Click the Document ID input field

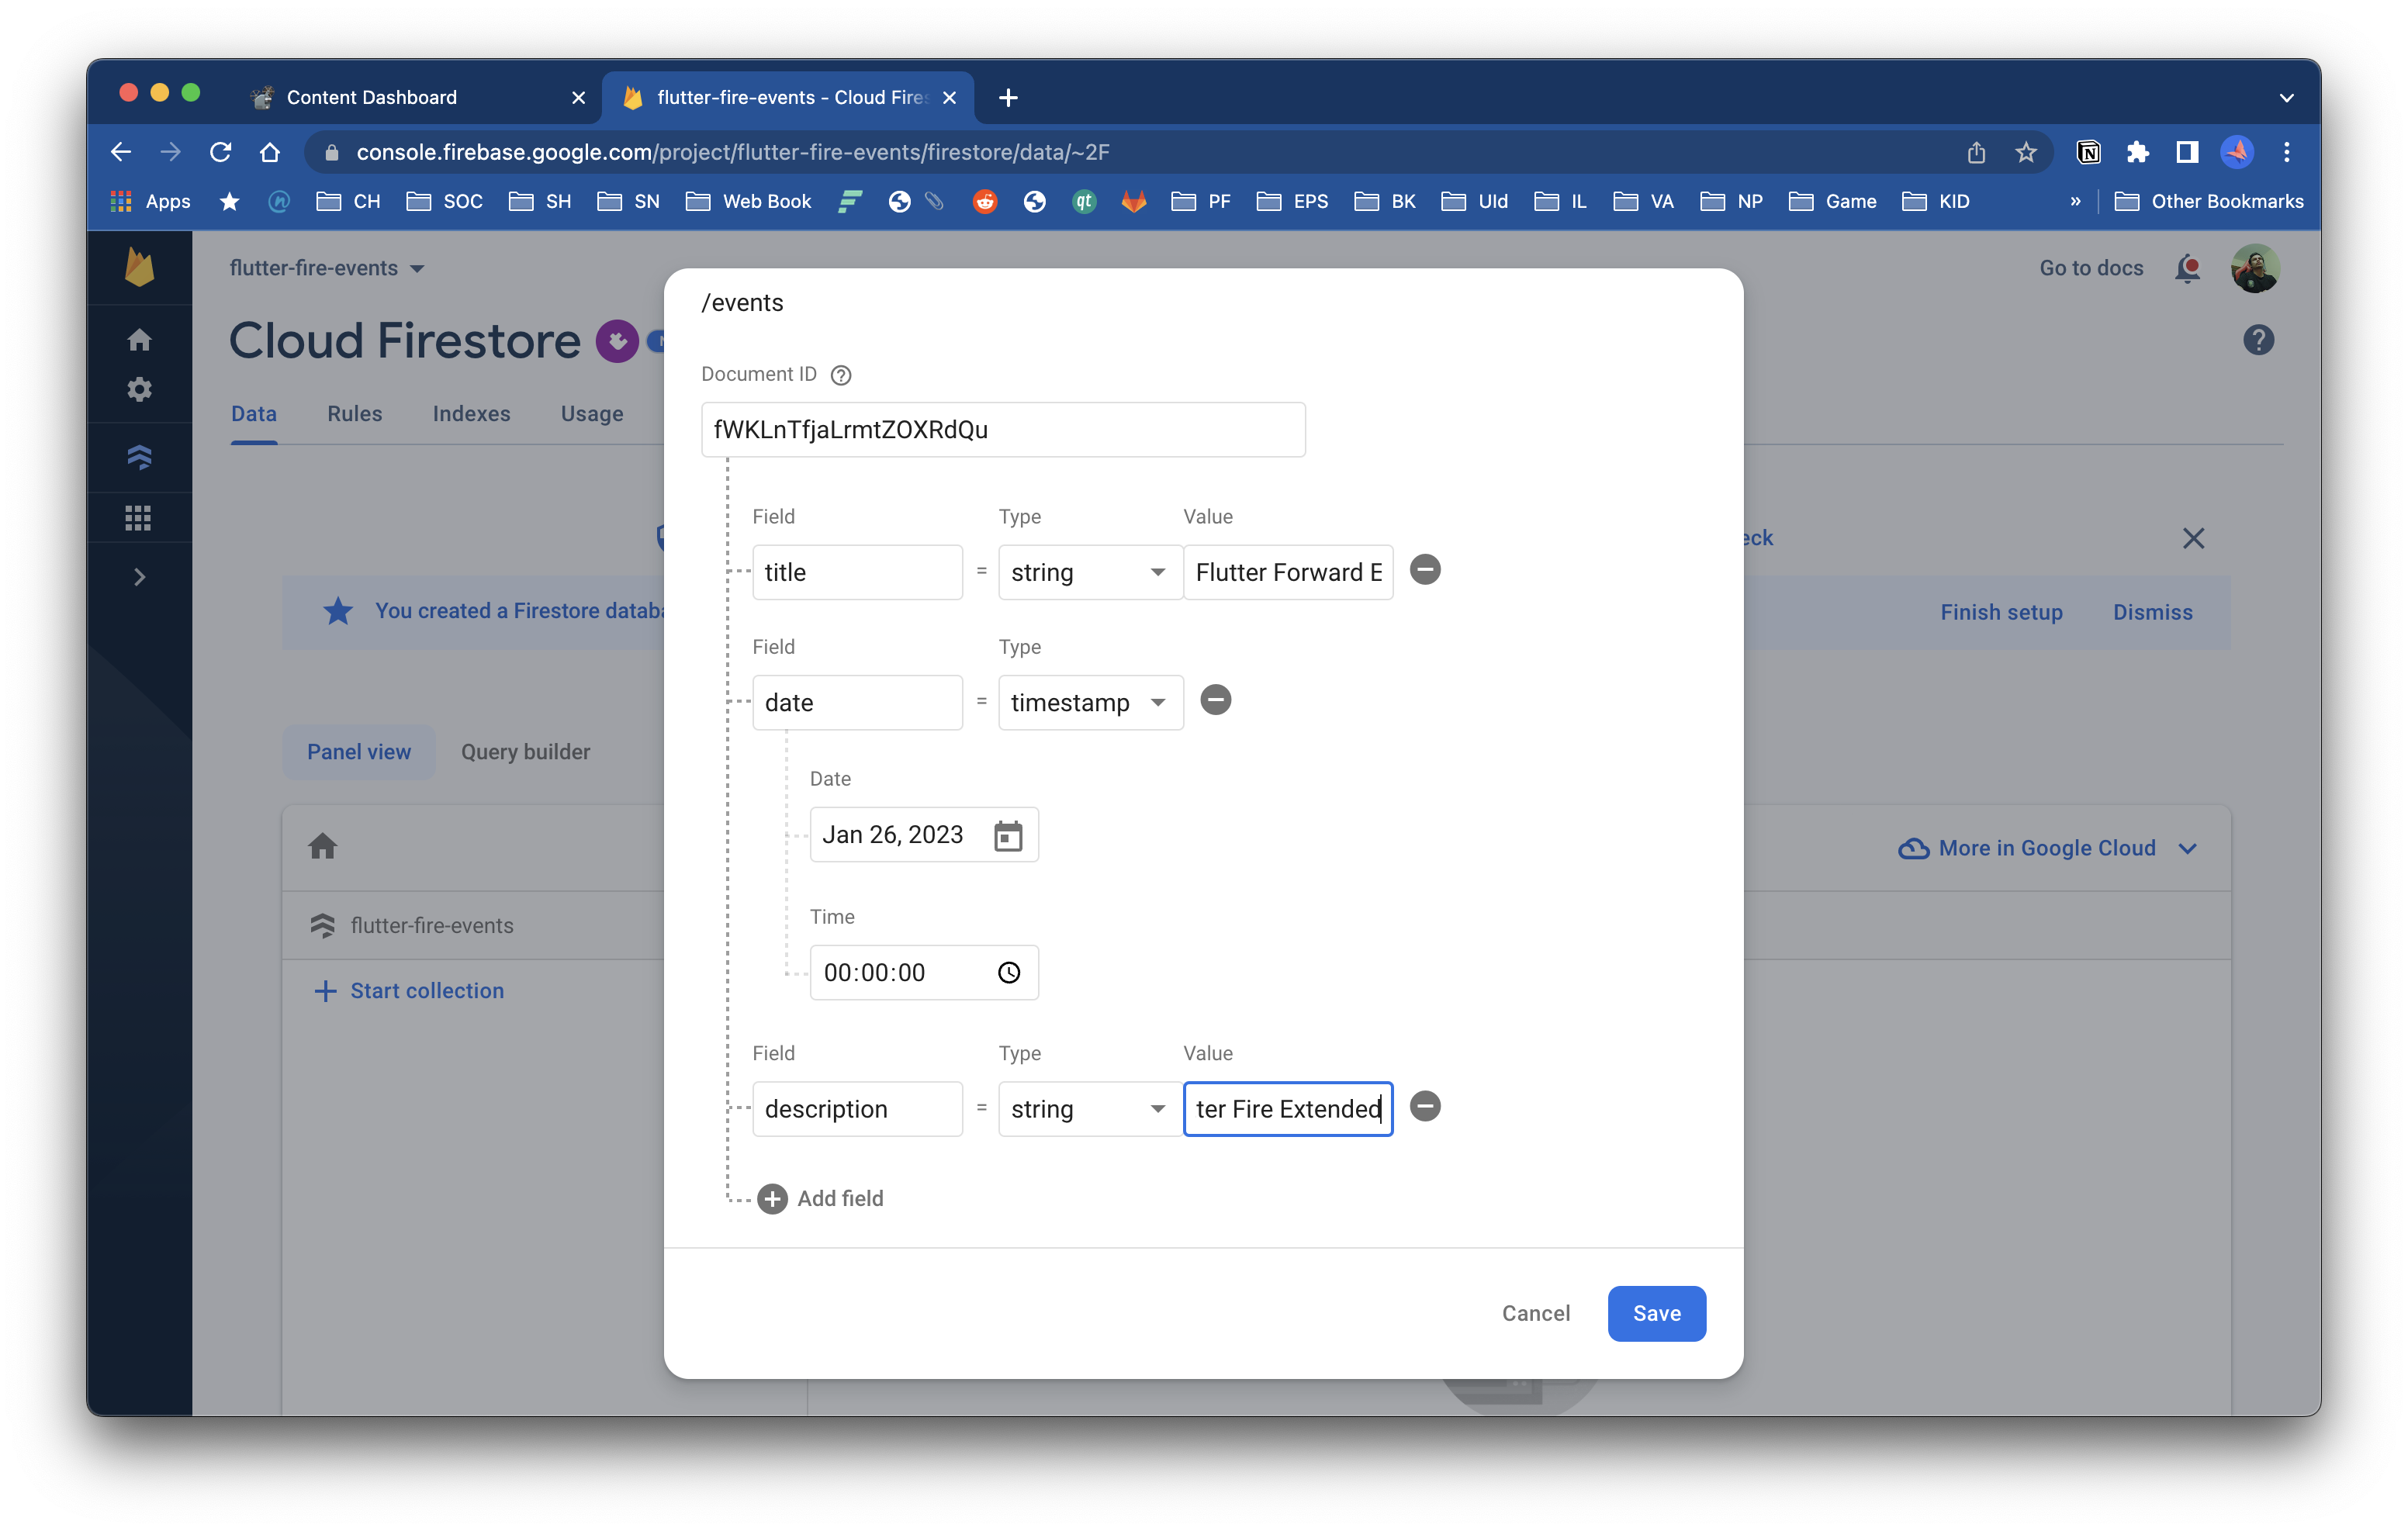click(1003, 430)
